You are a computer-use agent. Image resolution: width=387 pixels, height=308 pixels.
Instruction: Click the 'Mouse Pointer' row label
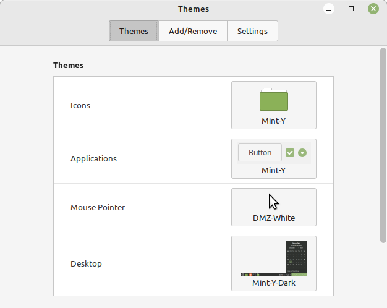98,207
